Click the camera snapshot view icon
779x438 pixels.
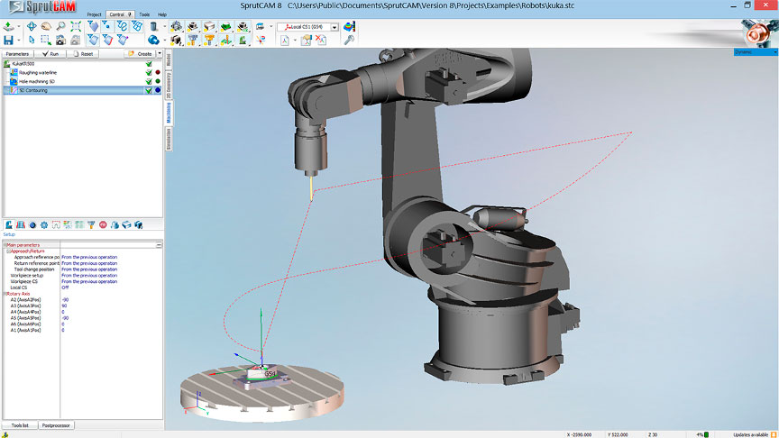pos(60,41)
